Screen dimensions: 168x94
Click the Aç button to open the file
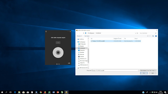(144, 73)
